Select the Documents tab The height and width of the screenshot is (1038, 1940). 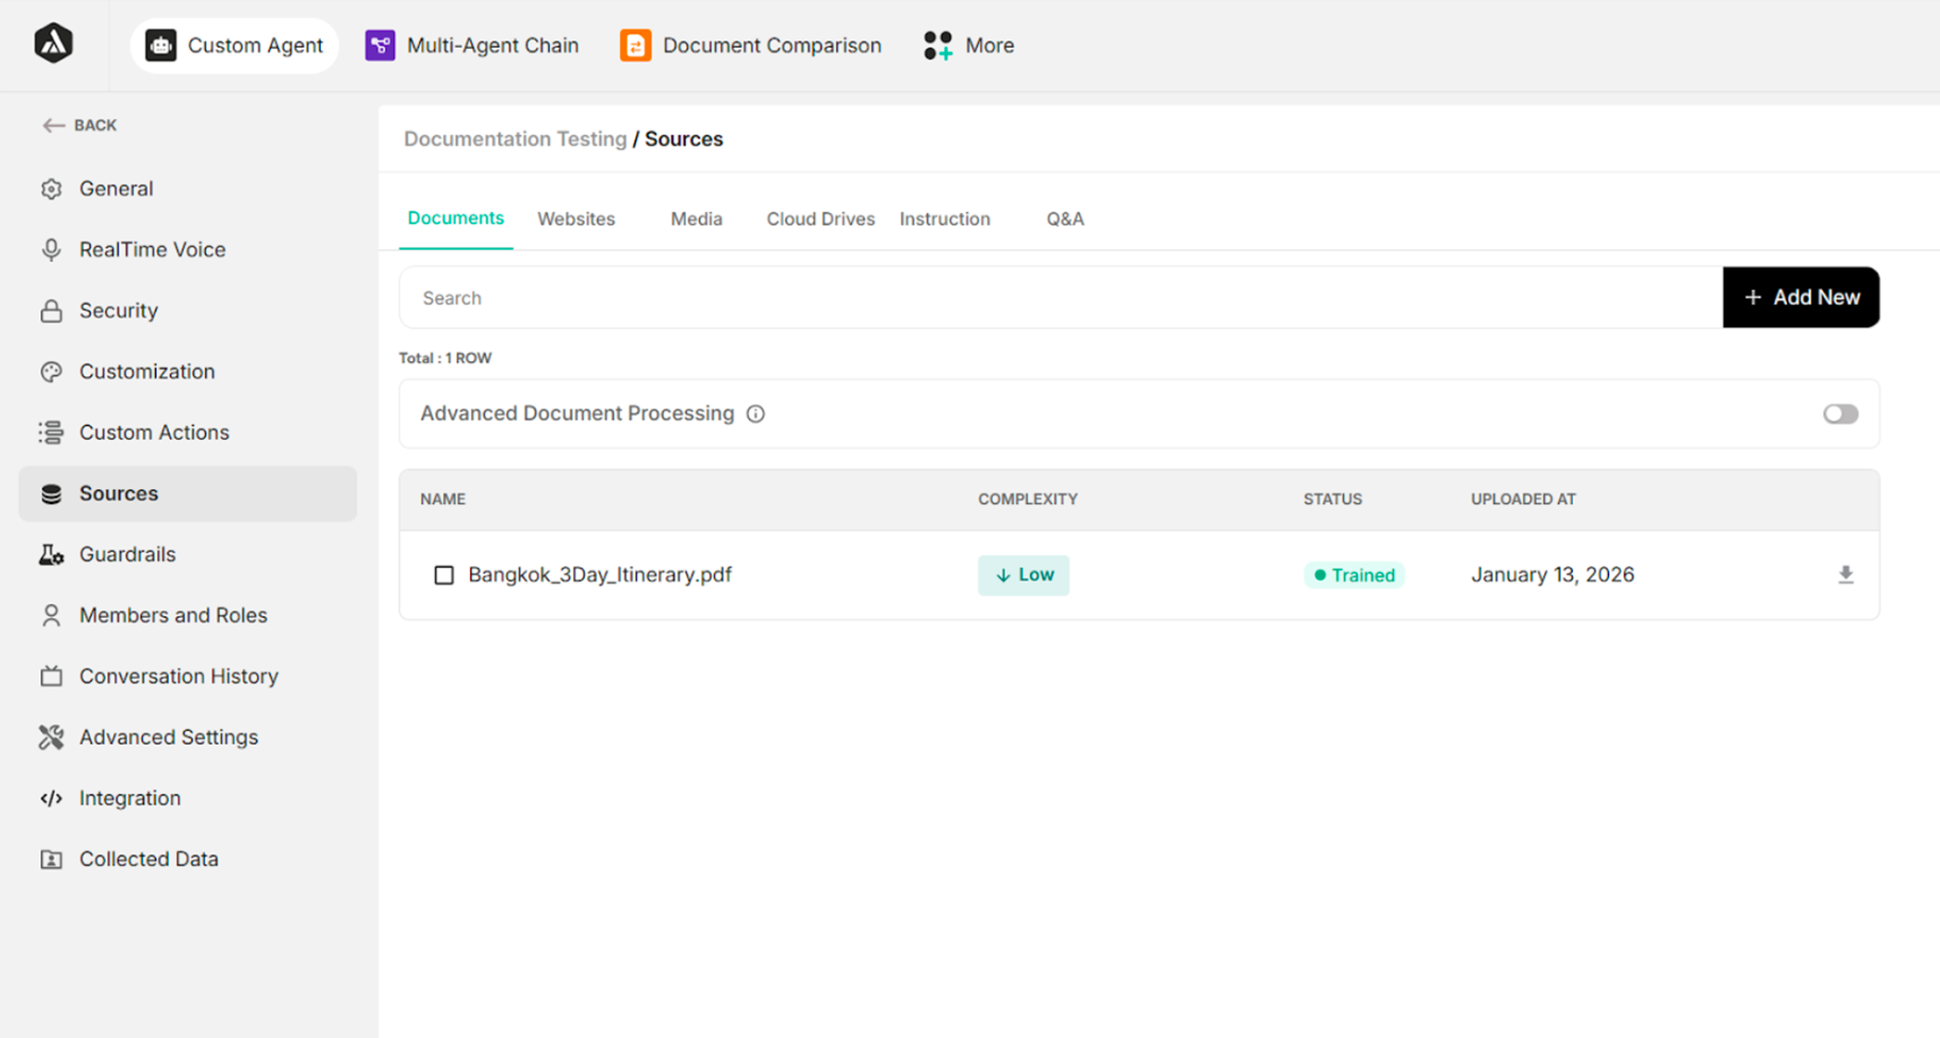click(x=456, y=219)
